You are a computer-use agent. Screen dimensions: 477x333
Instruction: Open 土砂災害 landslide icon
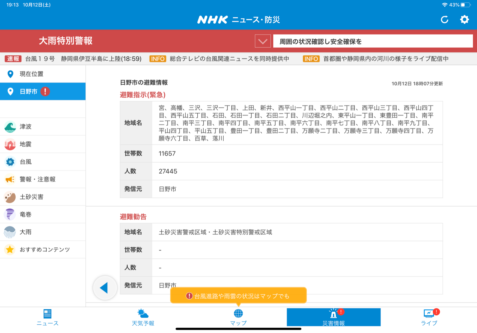pyautogui.click(x=10, y=197)
